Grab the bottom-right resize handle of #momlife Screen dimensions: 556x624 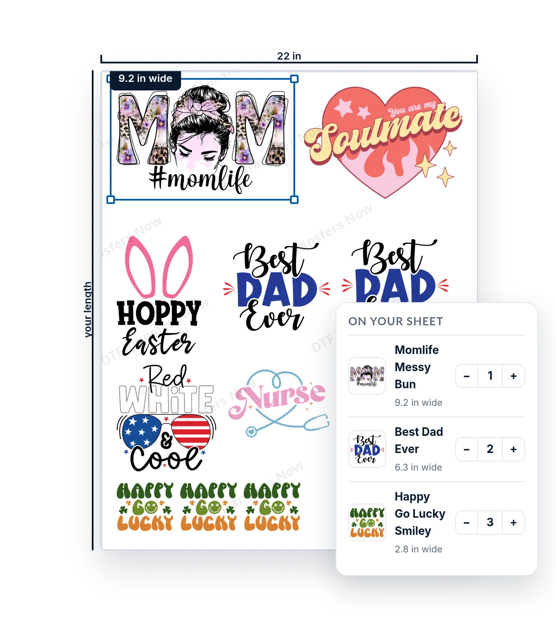(294, 200)
